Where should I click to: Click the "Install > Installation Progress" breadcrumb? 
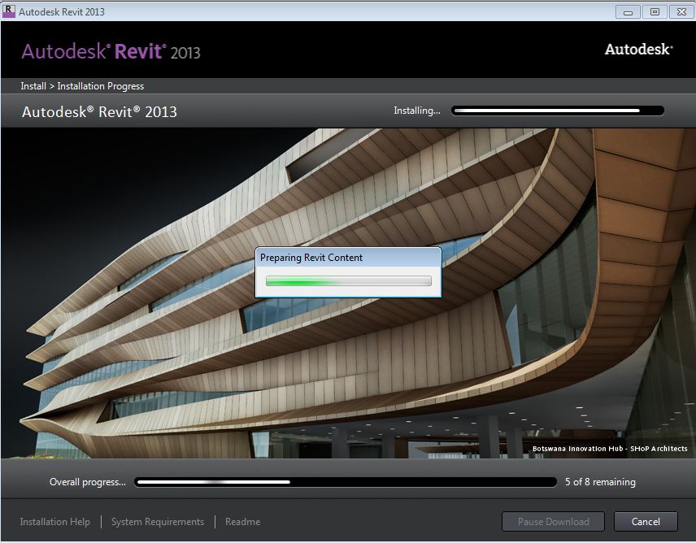82,86
